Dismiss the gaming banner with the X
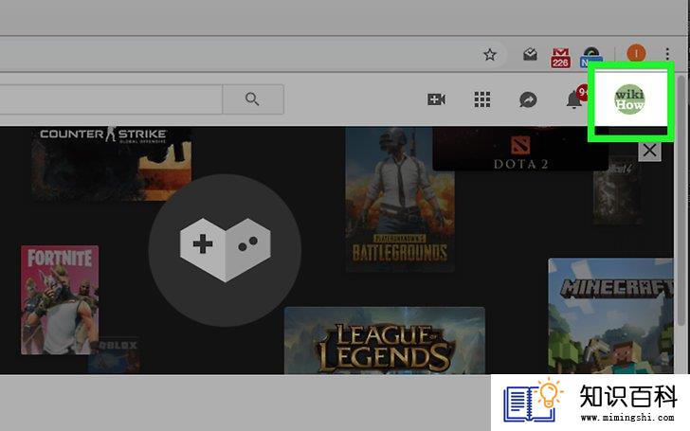The height and width of the screenshot is (431, 690). click(x=649, y=151)
